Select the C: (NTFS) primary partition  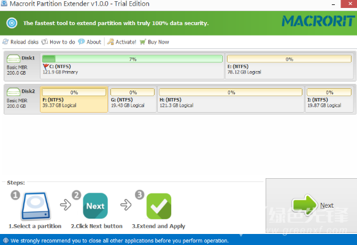[132, 66]
